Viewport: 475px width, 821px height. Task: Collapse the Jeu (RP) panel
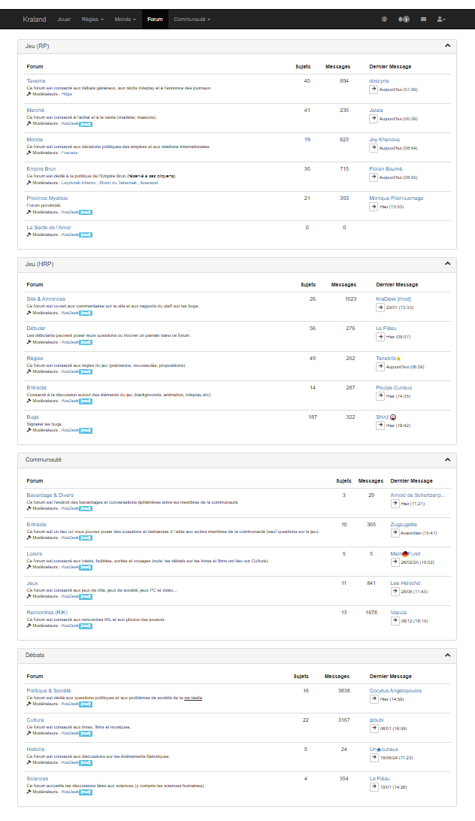tap(448, 46)
